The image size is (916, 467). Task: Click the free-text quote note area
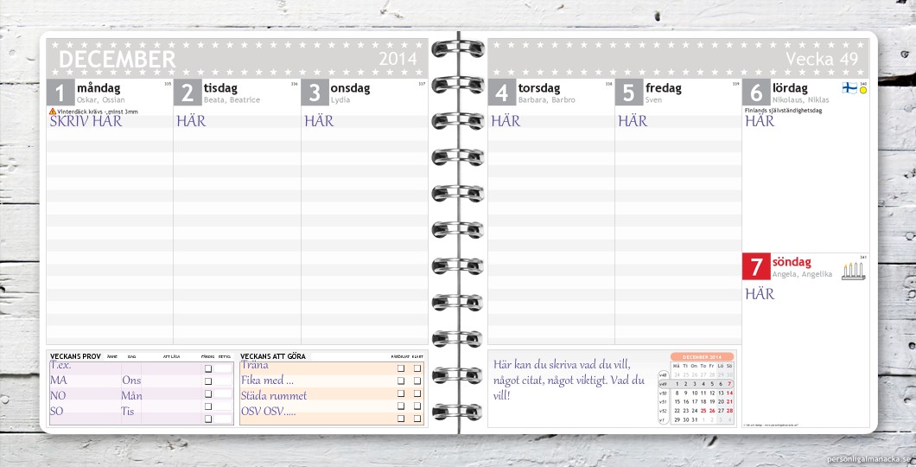569,379
